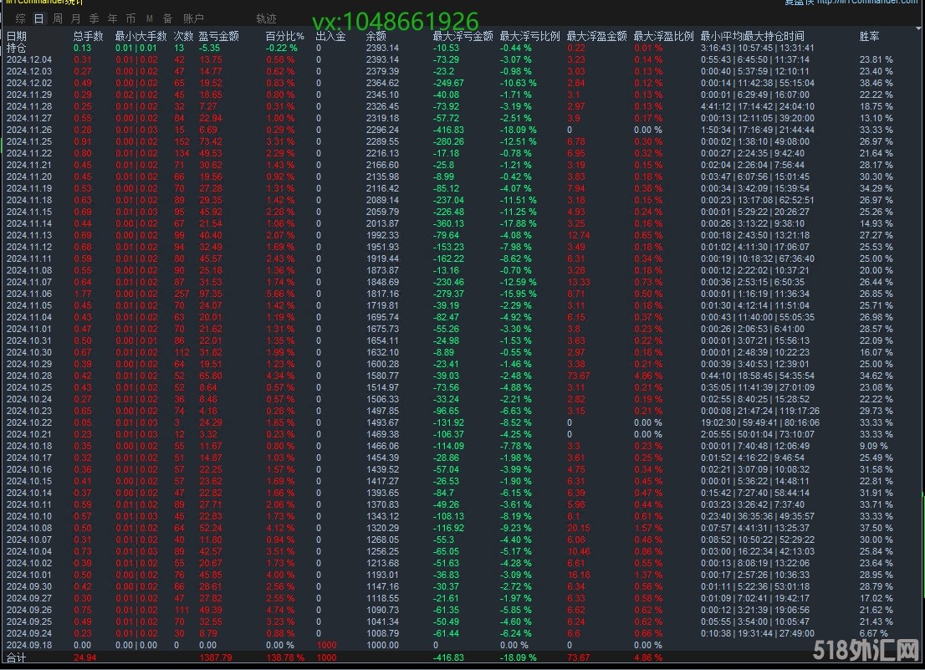Sort by the 余额 column header

376,37
